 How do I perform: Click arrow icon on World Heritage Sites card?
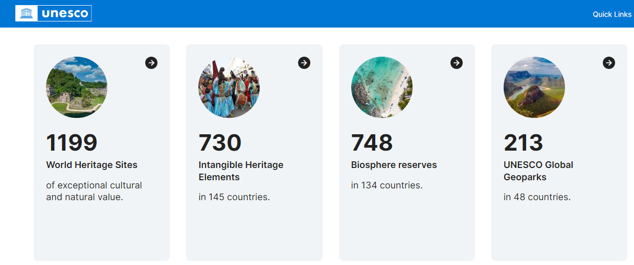(x=151, y=63)
